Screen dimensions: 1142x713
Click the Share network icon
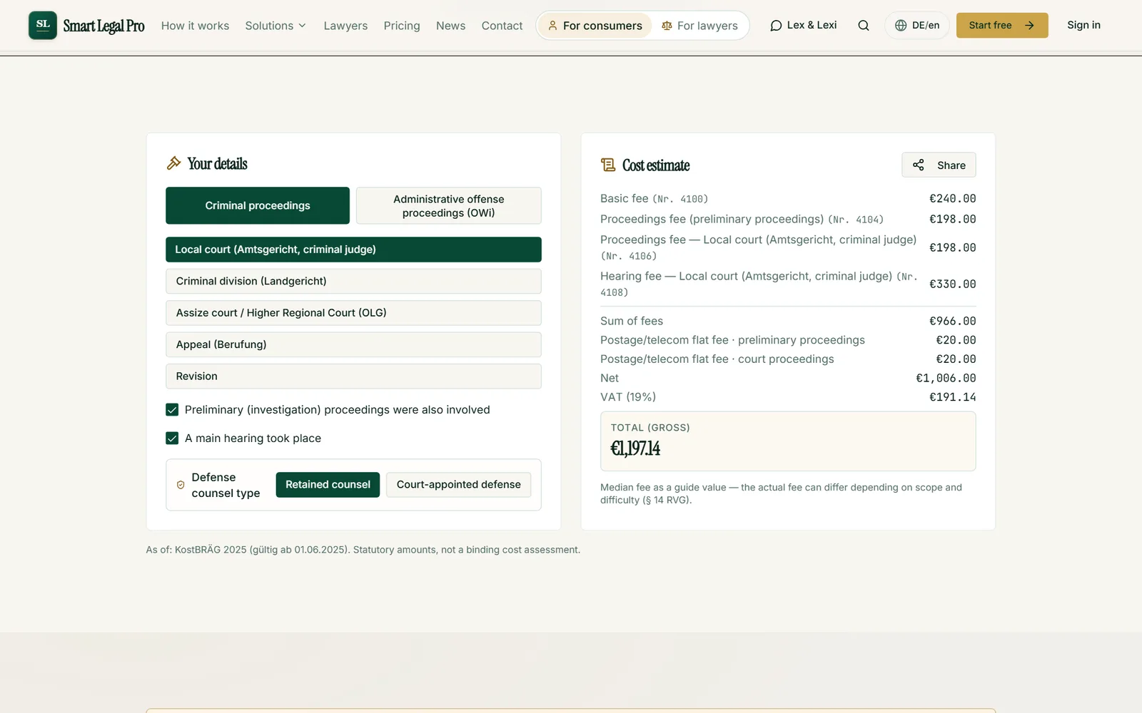pos(919,165)
